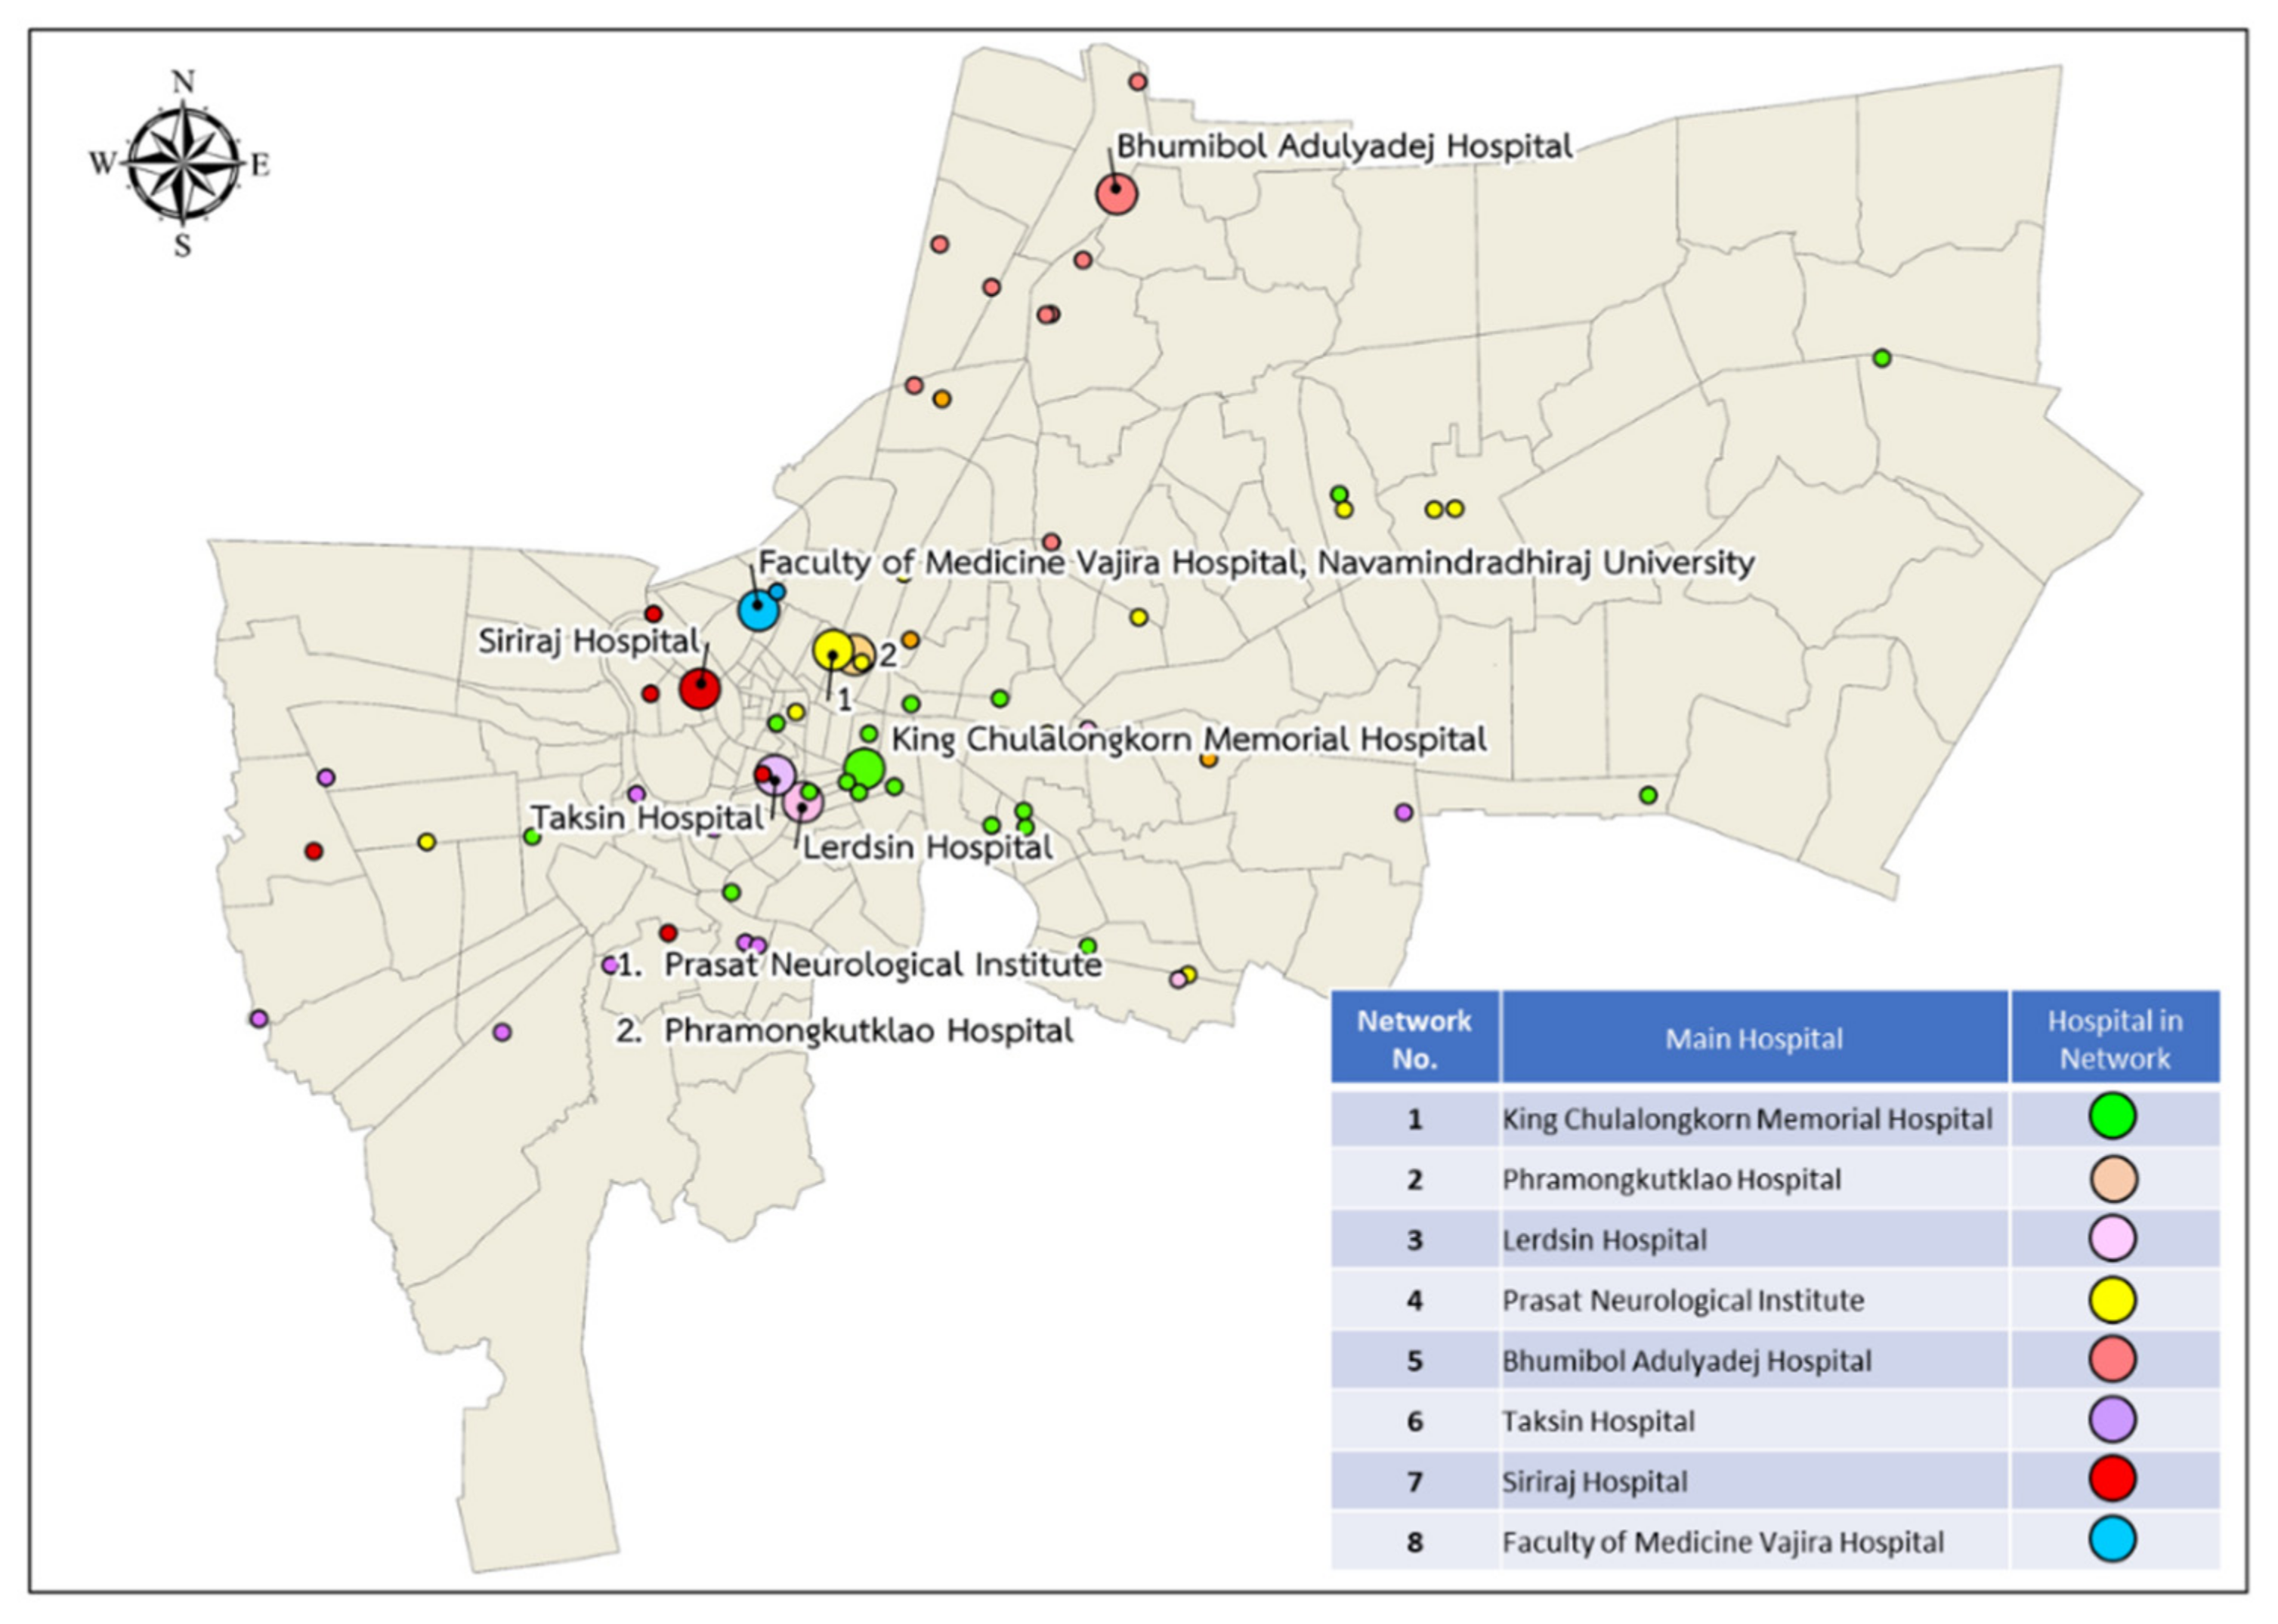The width and height of the screenshot is (2278, 1624).
Task: Click the large red Siriraj Hospital marker
Action: click(x=700, y=689)
